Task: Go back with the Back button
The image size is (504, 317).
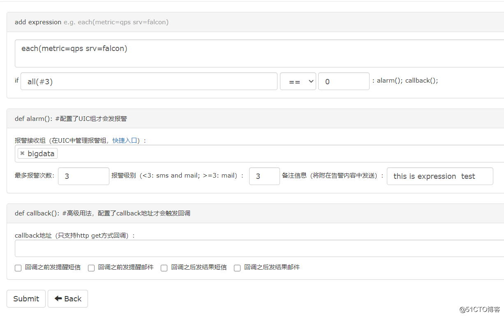Action: click(x=68, y=299)
